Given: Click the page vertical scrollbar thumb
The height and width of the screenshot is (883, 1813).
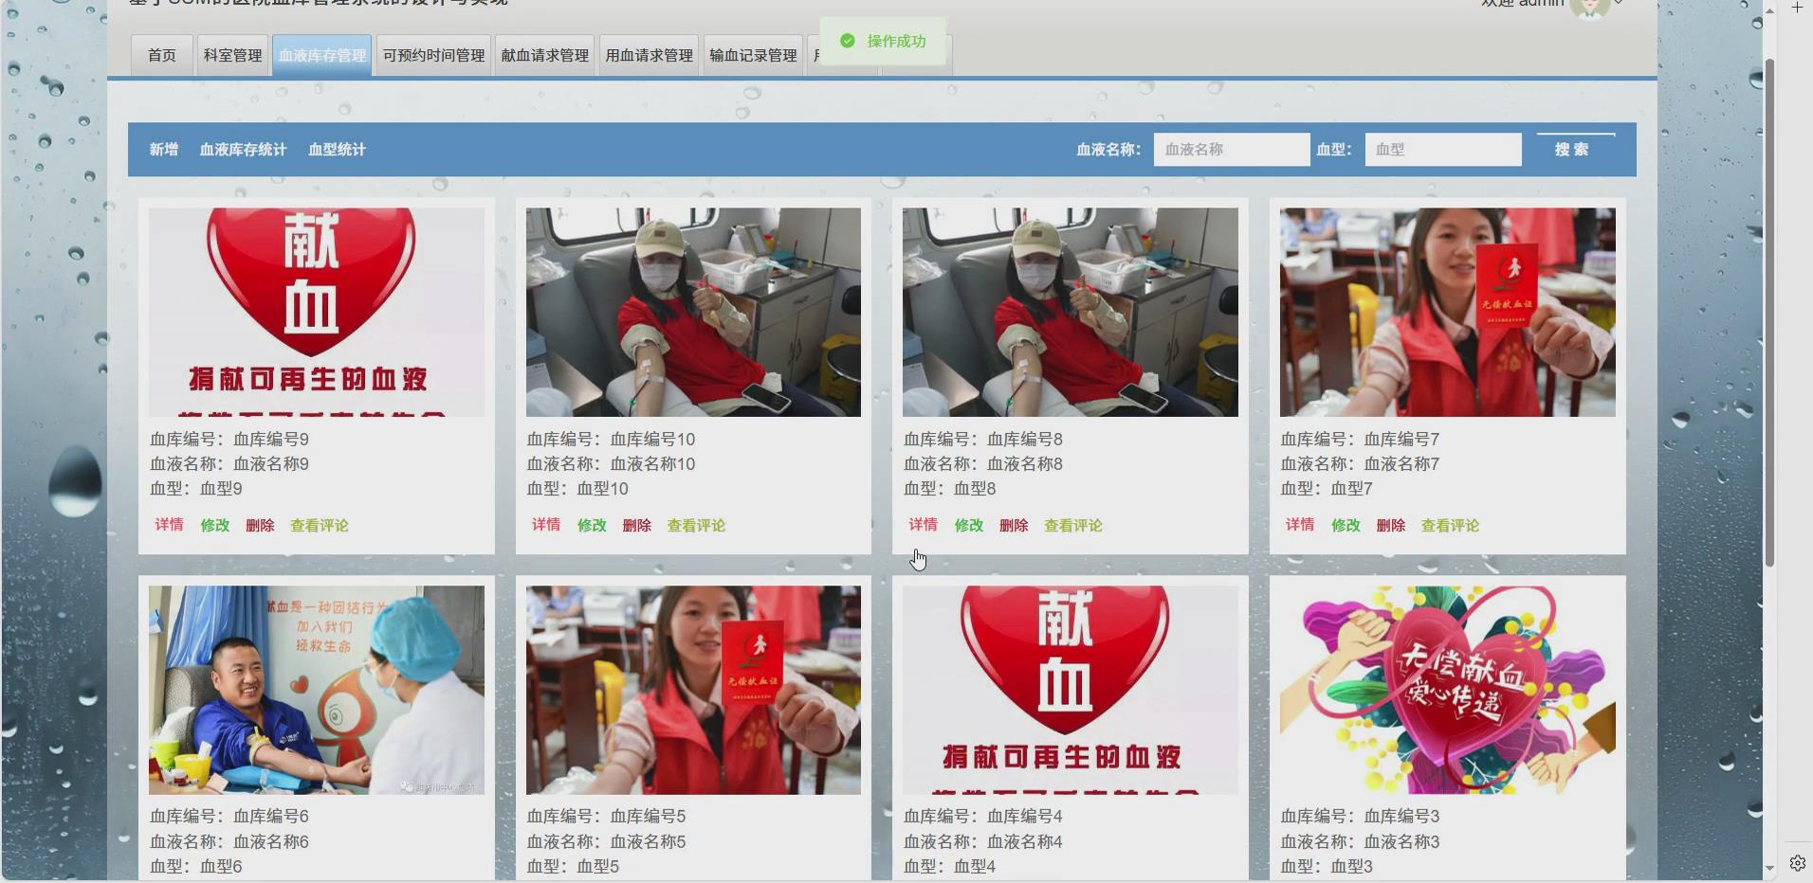Looking at the screenshot, I should click(x=1769, y=313).
